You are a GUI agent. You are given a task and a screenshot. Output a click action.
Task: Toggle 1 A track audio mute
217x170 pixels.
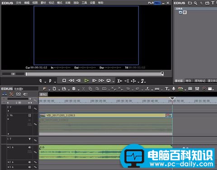(30, 147)
